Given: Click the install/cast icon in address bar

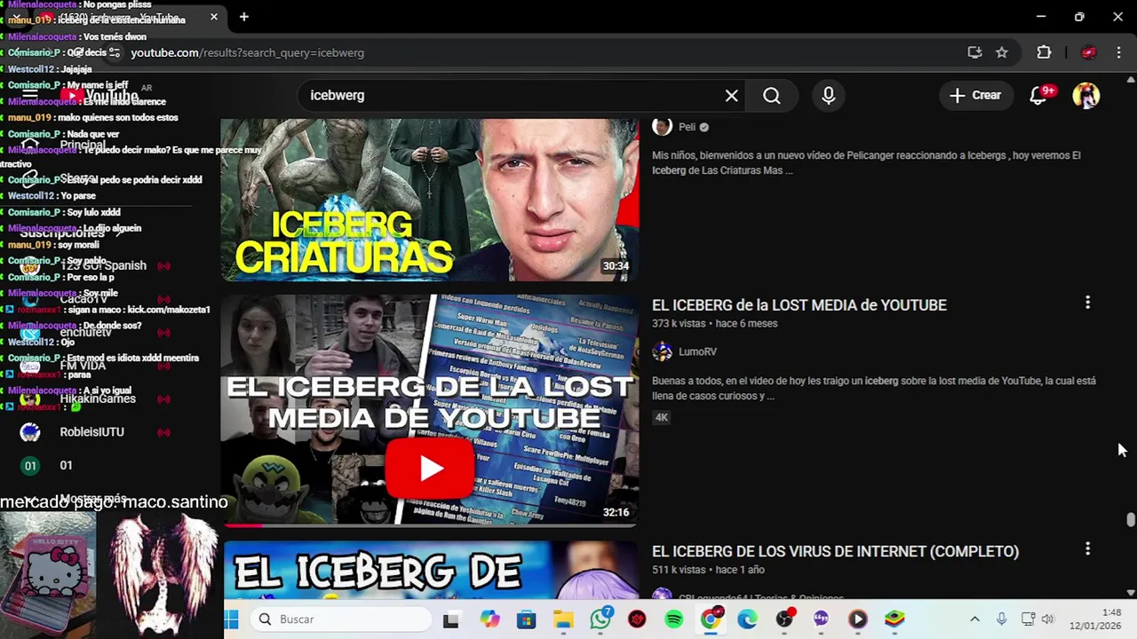Looking at the screenshot, I should tap(974, 52).
